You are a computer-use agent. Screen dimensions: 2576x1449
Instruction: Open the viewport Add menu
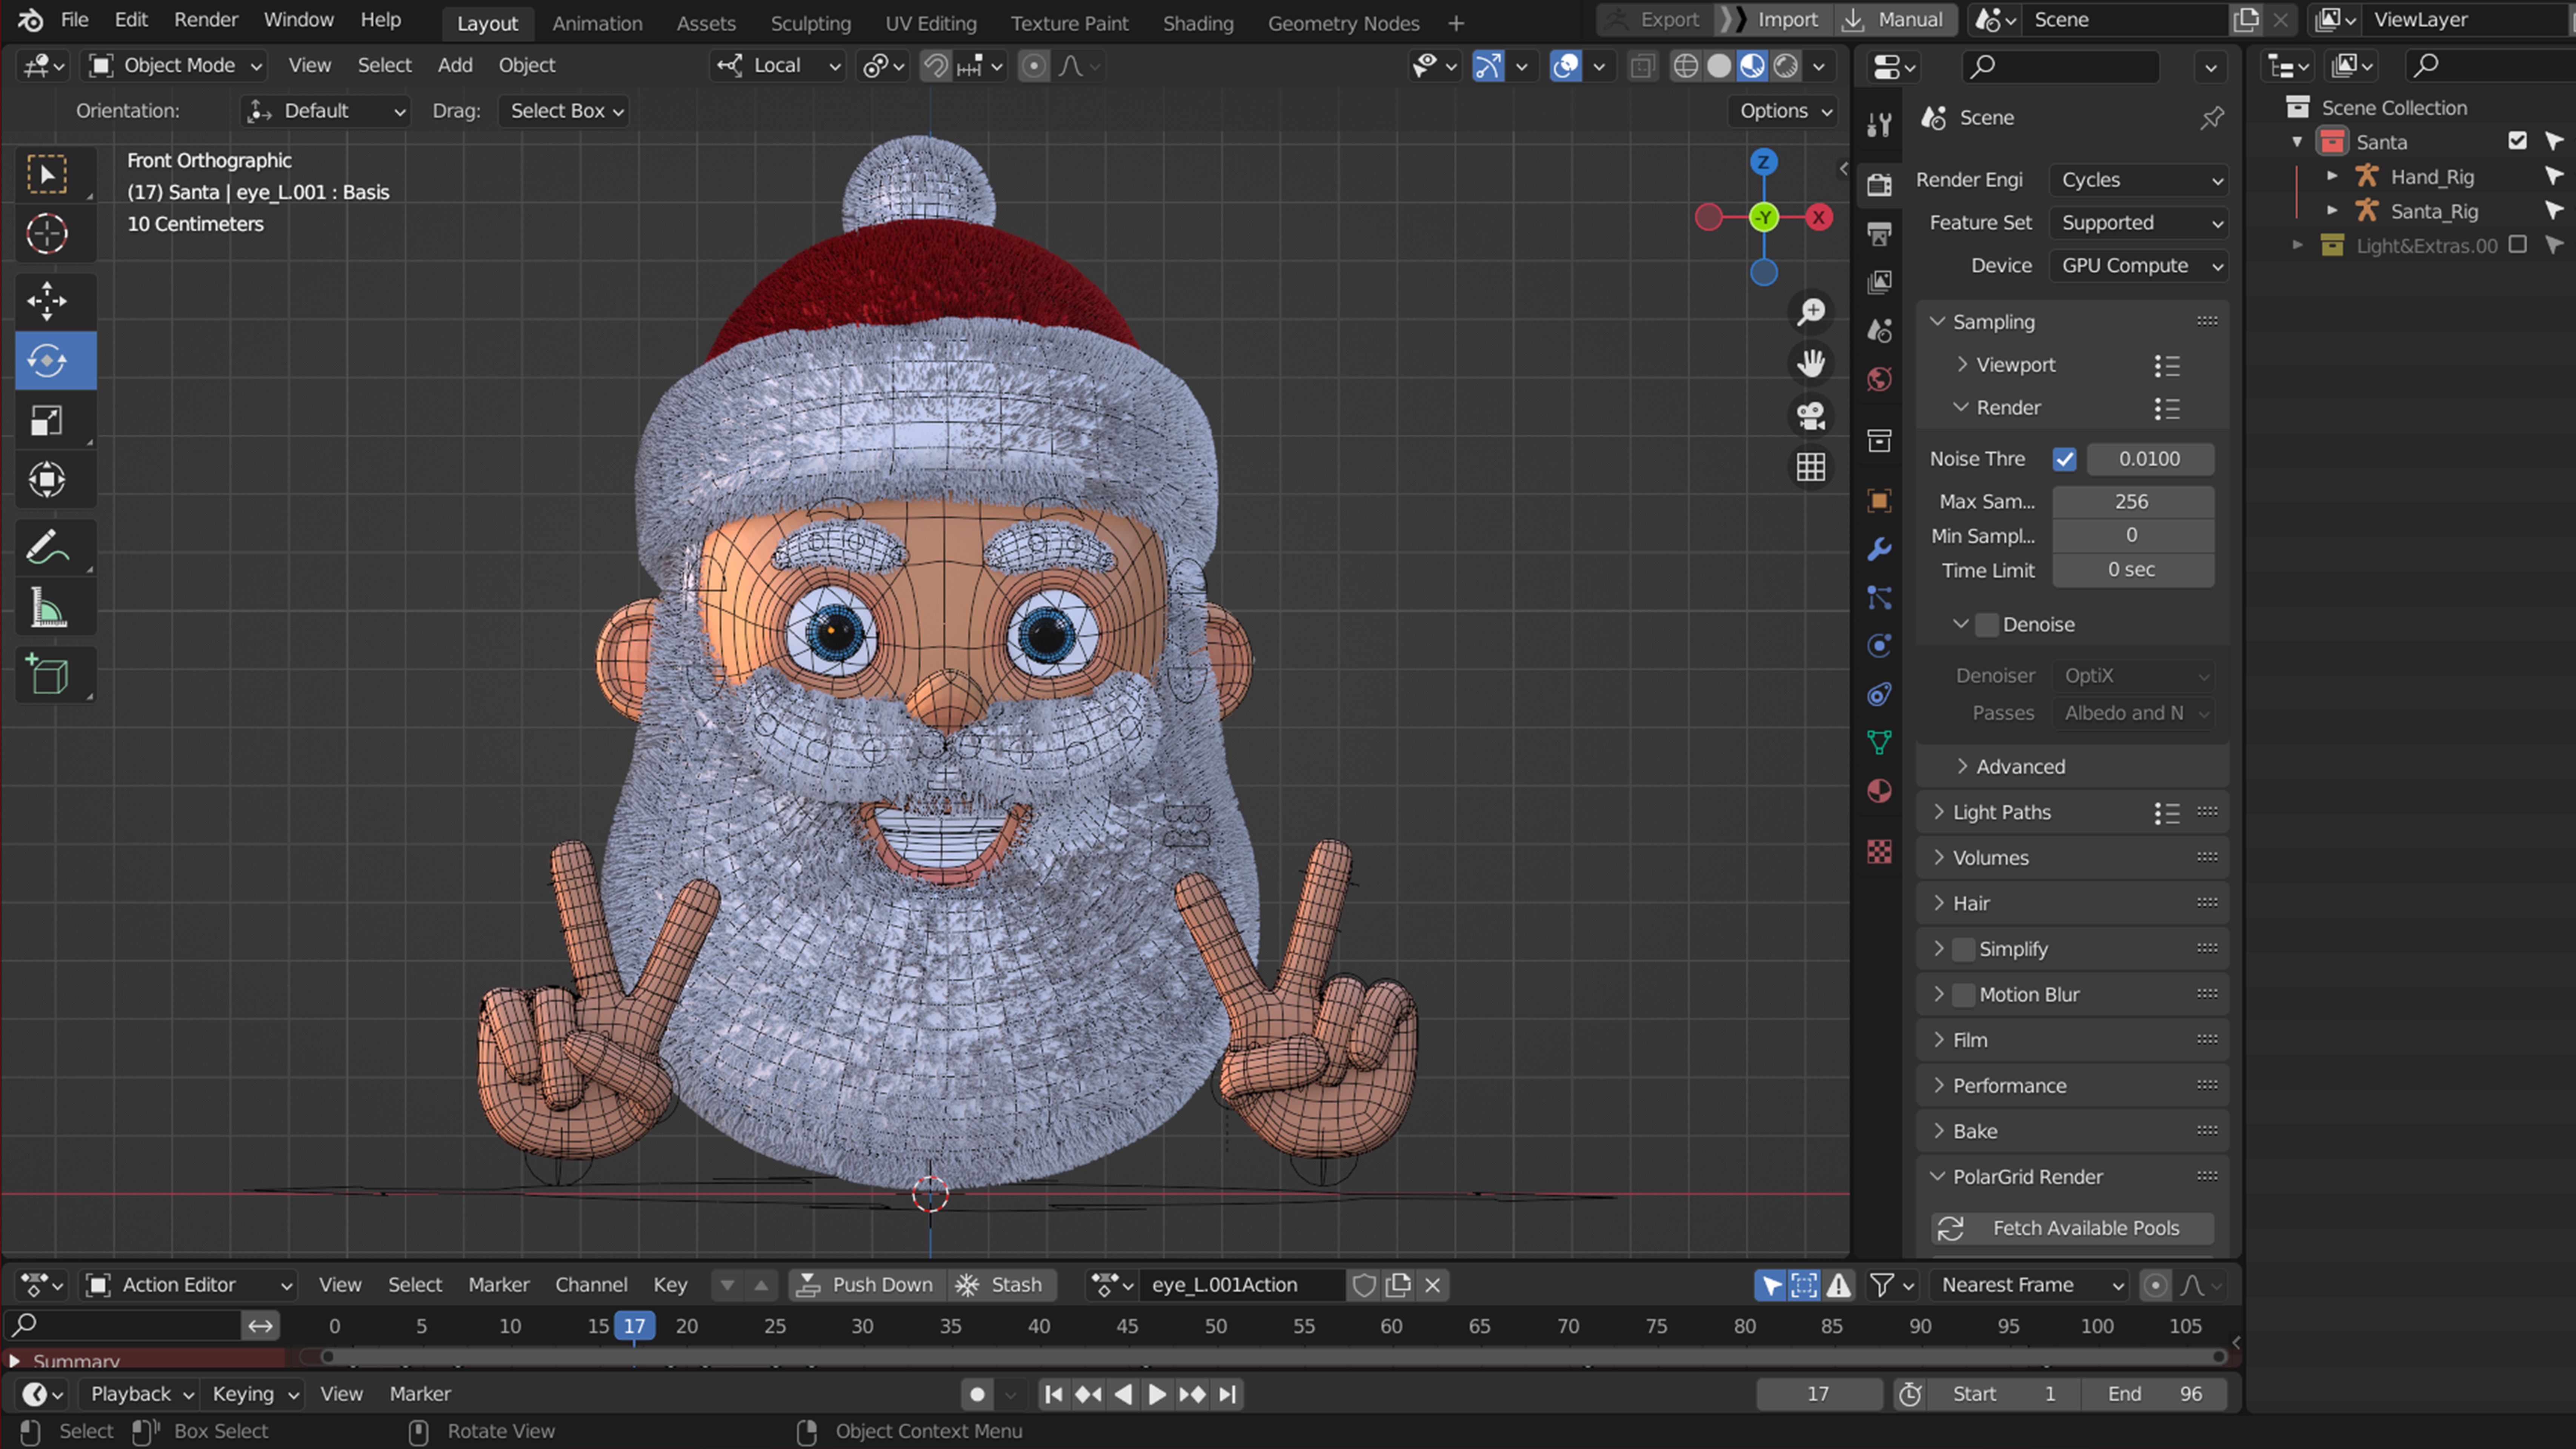coord(455,66)
